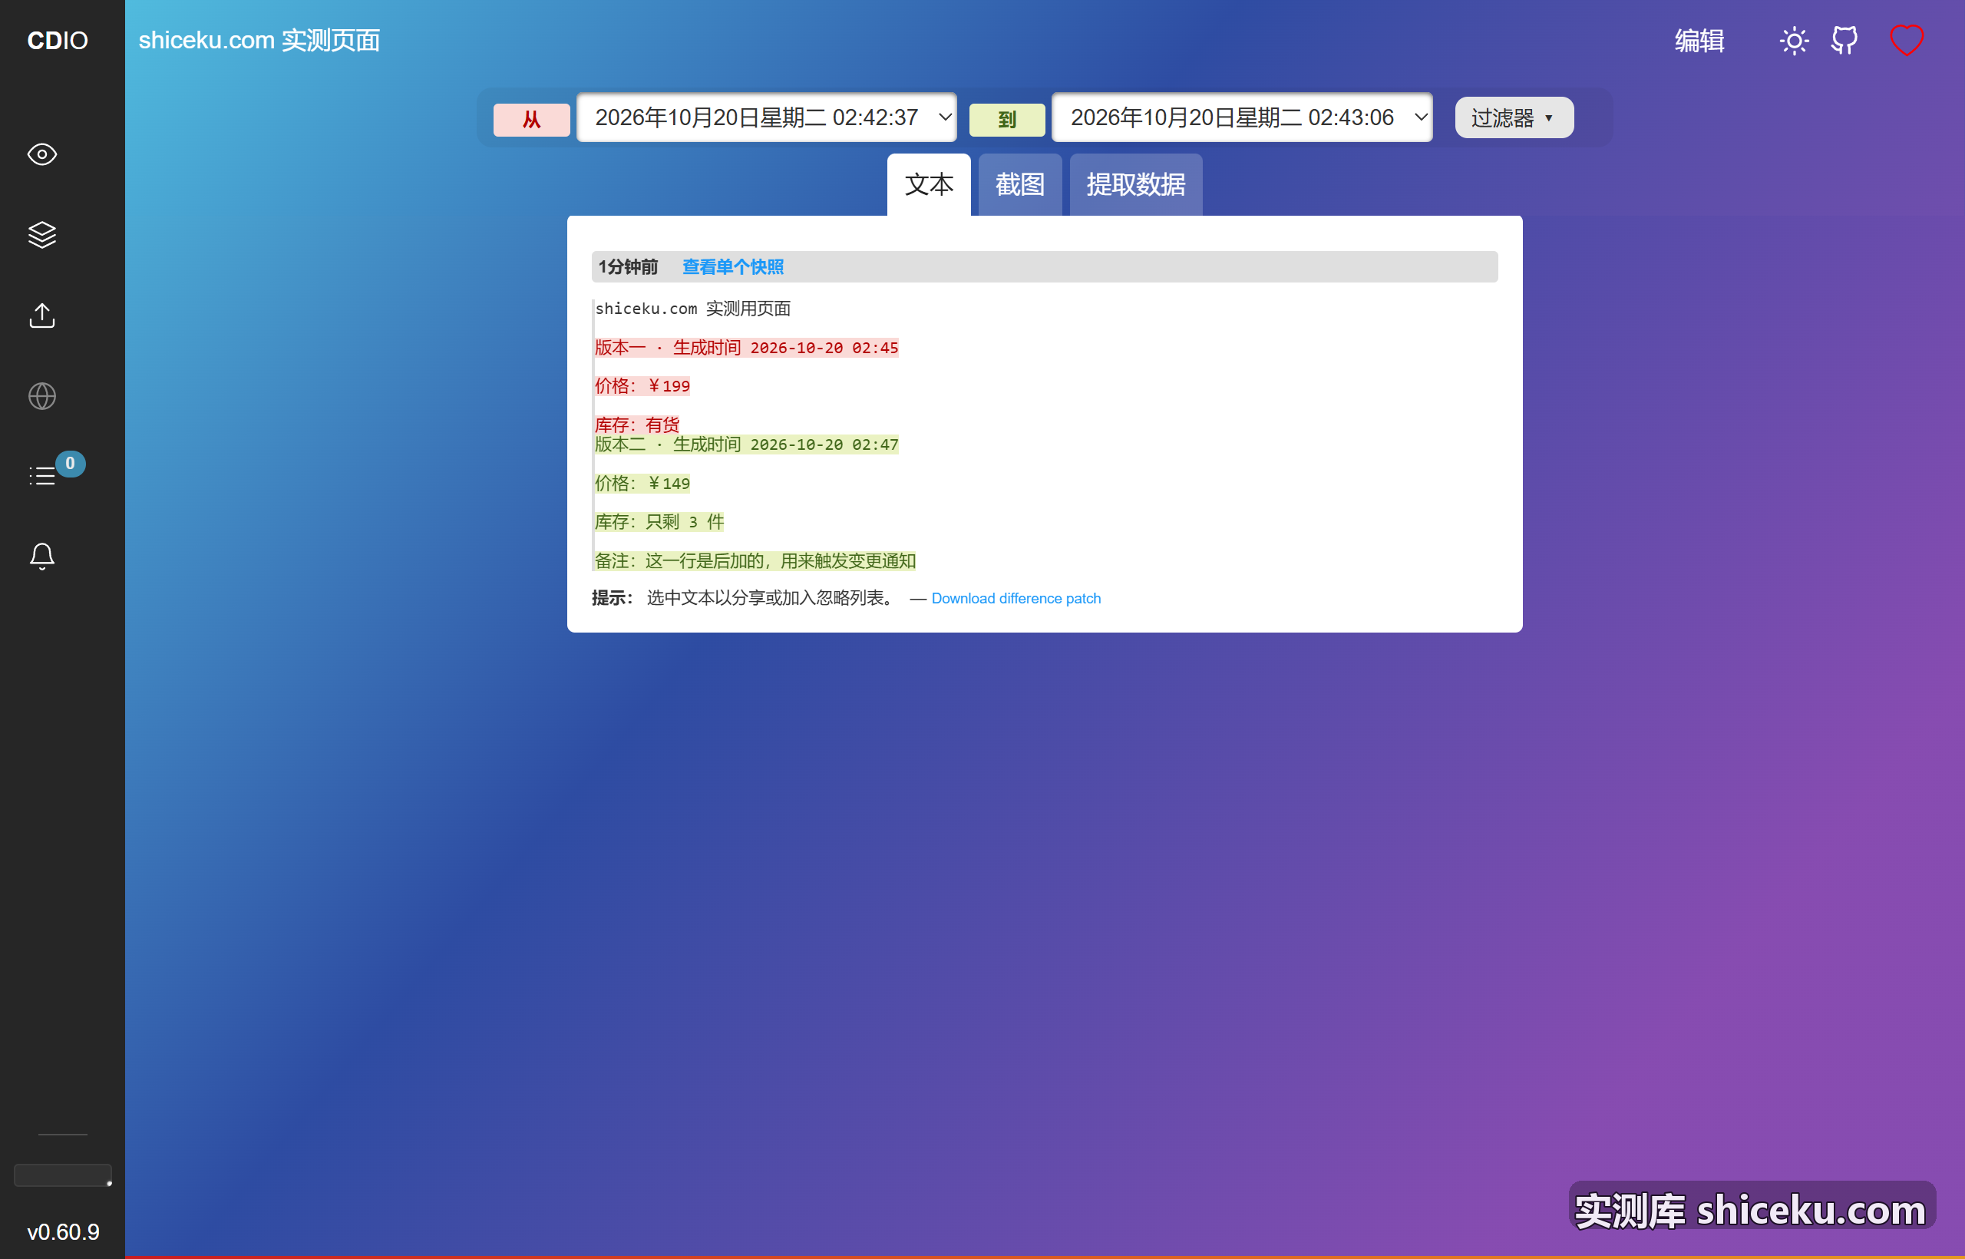This screenshot has height=1259, width=1965.
Task: Click the added 备注 line
Action: coord(755,561)
